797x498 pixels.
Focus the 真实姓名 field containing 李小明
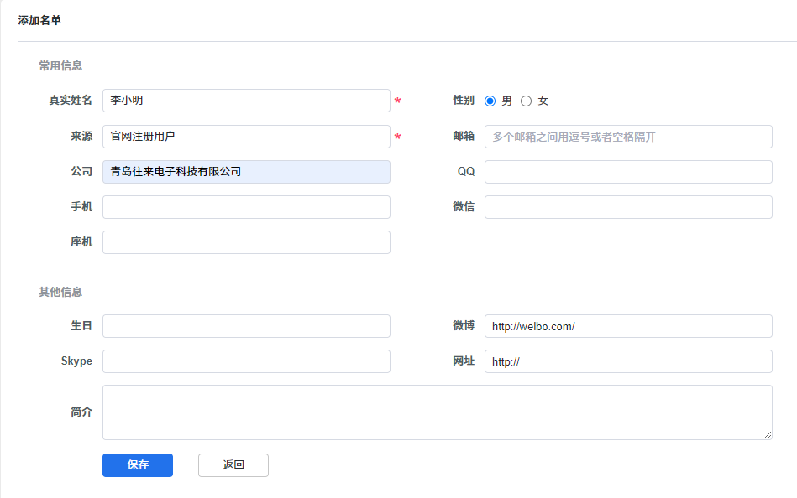246,101
